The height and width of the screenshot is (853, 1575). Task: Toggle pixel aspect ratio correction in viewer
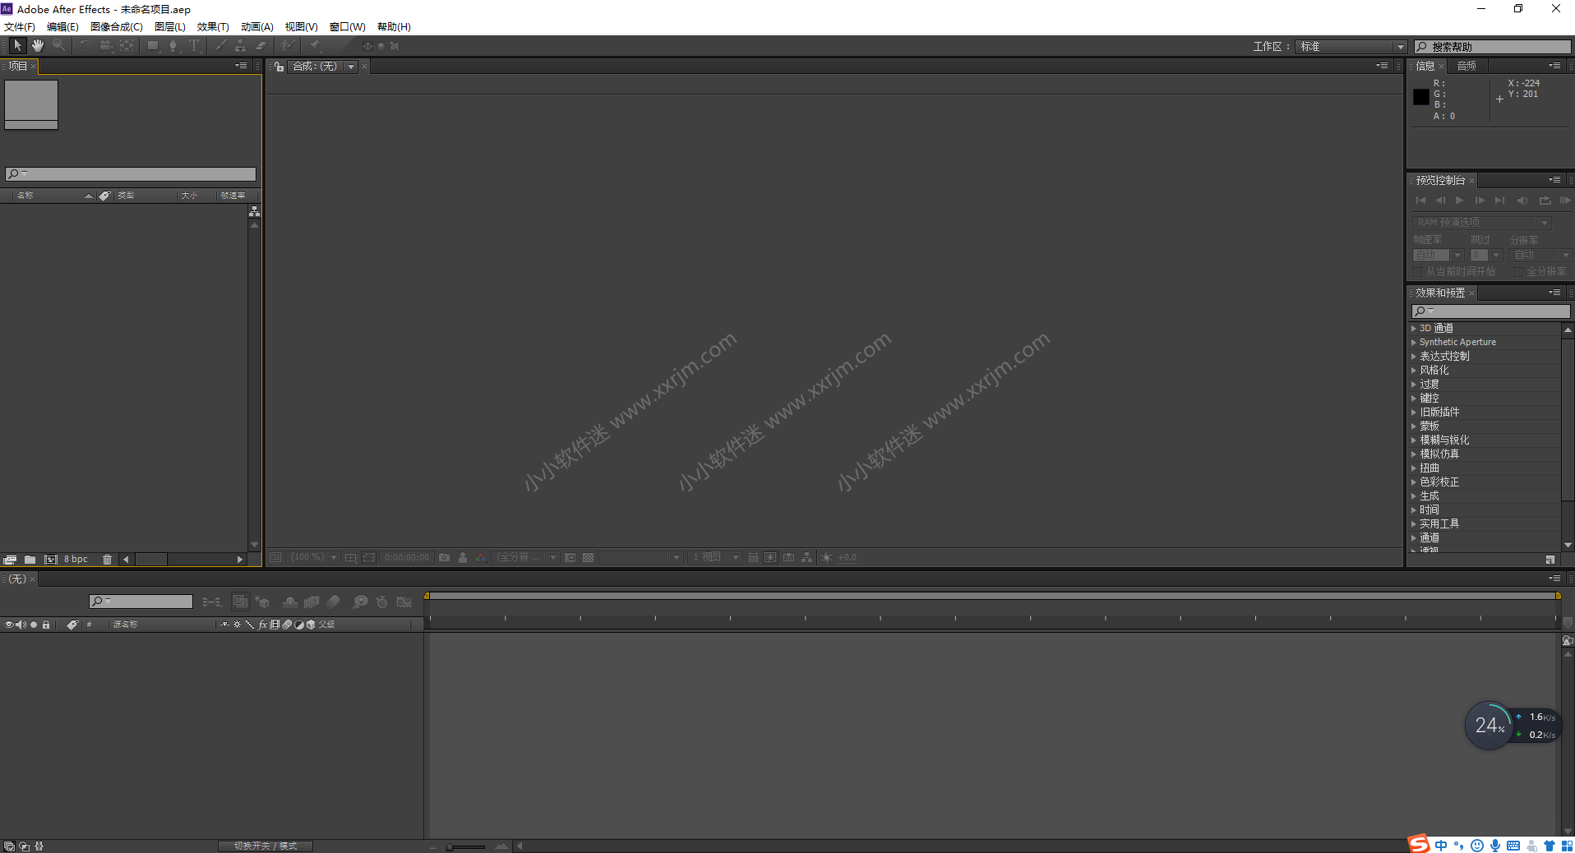(753, 557)
